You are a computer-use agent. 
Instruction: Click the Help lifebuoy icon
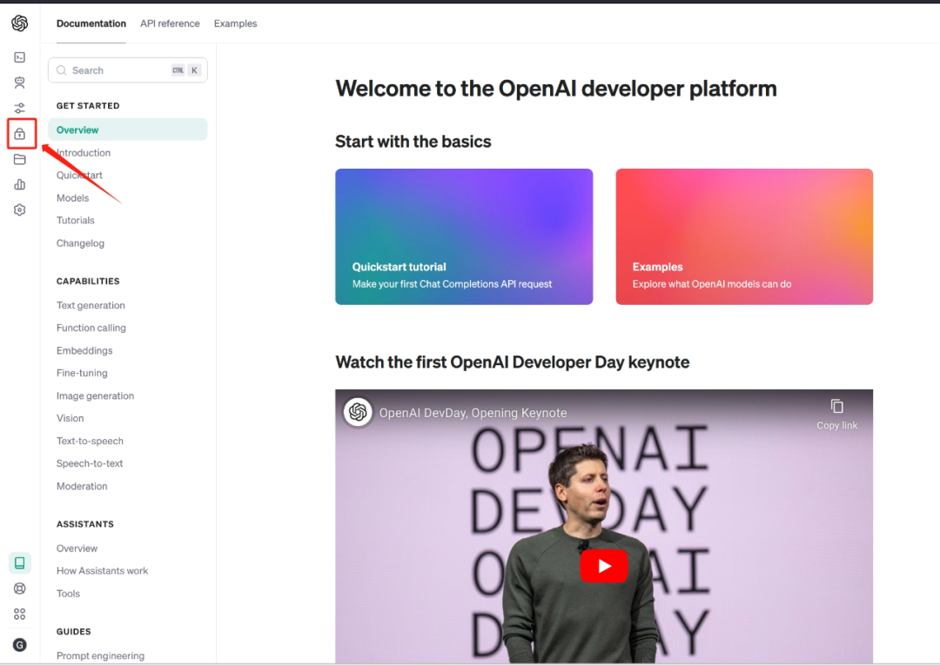click(19, 589)
